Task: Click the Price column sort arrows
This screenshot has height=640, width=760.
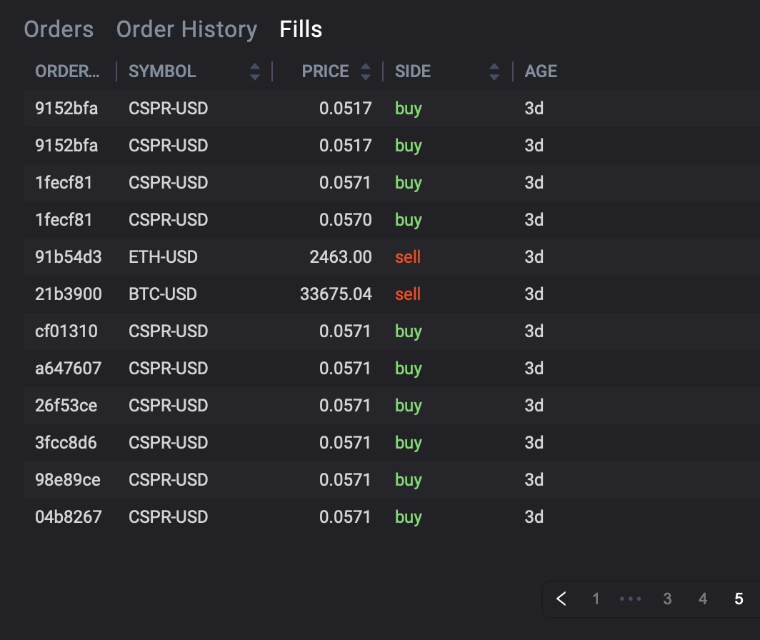Action: coord(366,71)
